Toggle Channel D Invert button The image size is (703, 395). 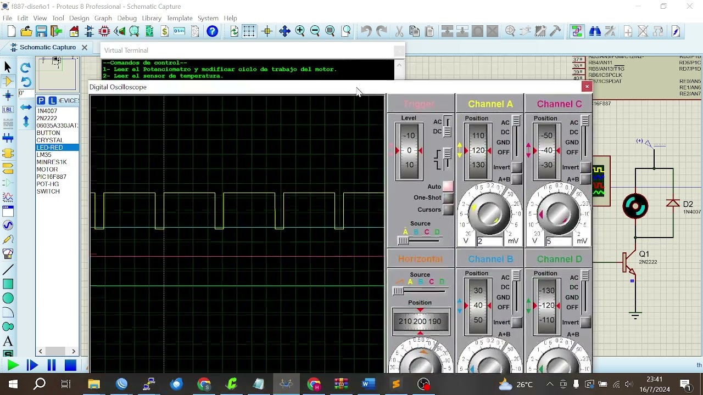[585, 323]
